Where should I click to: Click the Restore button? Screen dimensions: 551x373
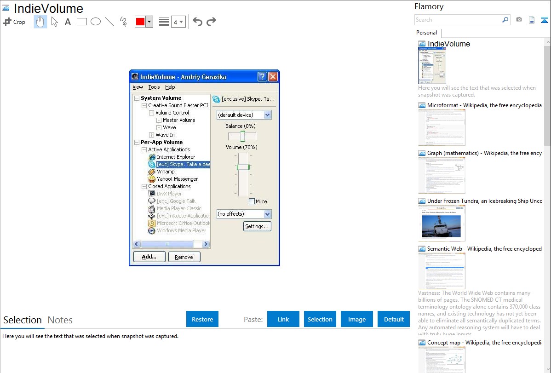[202, 319]
